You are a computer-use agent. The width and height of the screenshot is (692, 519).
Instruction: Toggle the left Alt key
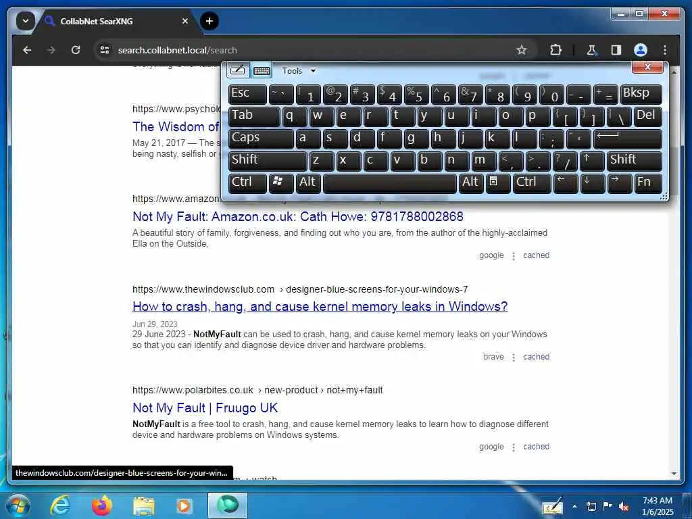point(307,183)
